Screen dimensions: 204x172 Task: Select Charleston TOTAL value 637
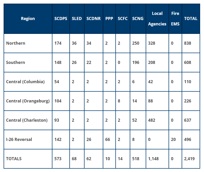point(188,120)
